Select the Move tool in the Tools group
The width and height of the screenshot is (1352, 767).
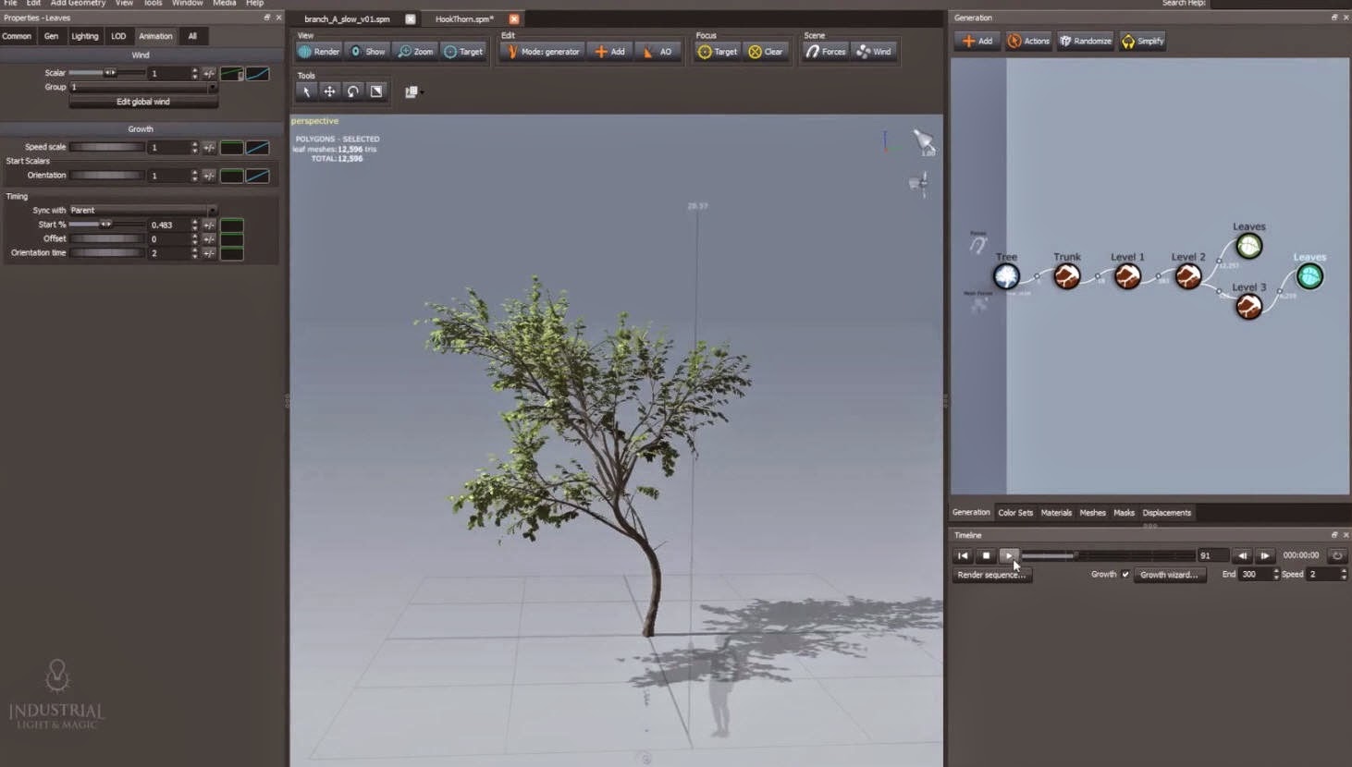point(329,91)
